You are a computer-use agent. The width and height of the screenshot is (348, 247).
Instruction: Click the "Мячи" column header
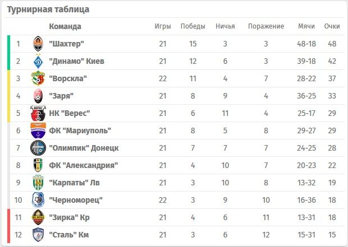(x=306, y=26)
